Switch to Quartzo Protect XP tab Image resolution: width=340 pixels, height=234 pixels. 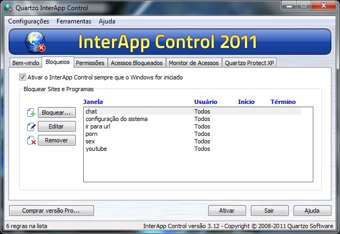[249, 63]
